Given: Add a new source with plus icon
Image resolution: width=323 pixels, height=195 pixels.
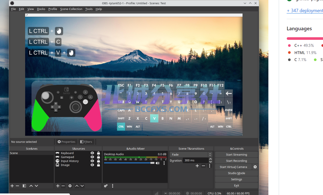Looking at the screenshot, I should (58, 186).
